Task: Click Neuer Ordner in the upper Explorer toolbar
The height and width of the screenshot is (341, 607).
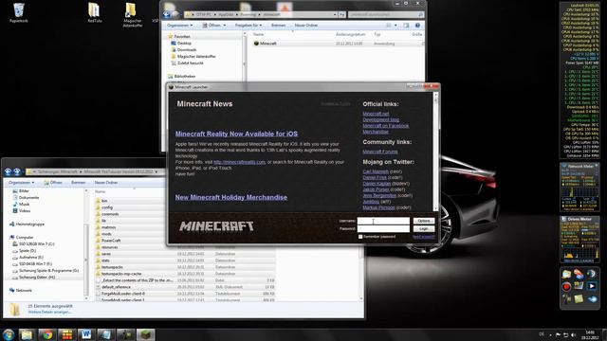Action: [305, 26]
